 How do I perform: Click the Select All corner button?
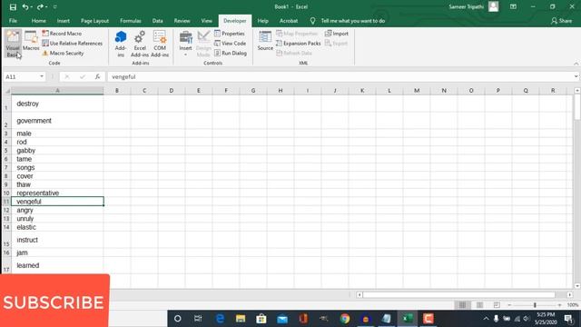(x=6, y=91)
